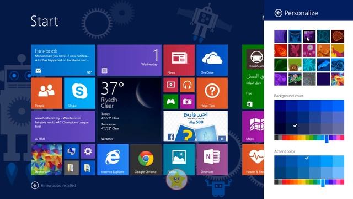The width and height of the screenshot is (353, 199).
Task: Open the Calendar tile showing Wednesday 1
Action: point(129,60)
